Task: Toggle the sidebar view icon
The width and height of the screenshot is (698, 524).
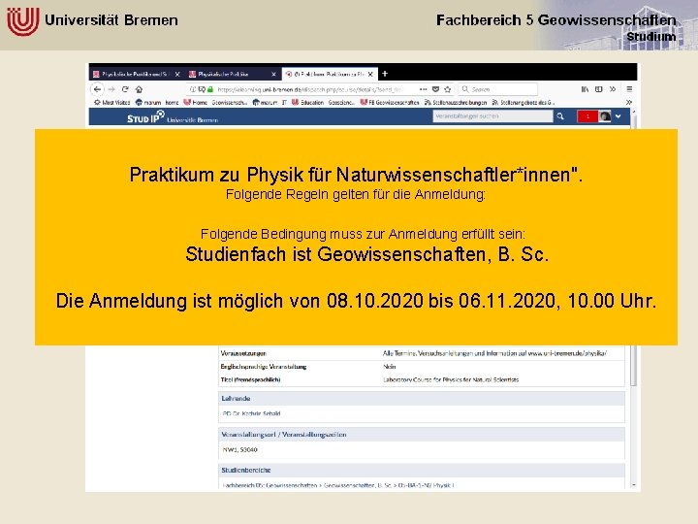Action: pos(599,89)
